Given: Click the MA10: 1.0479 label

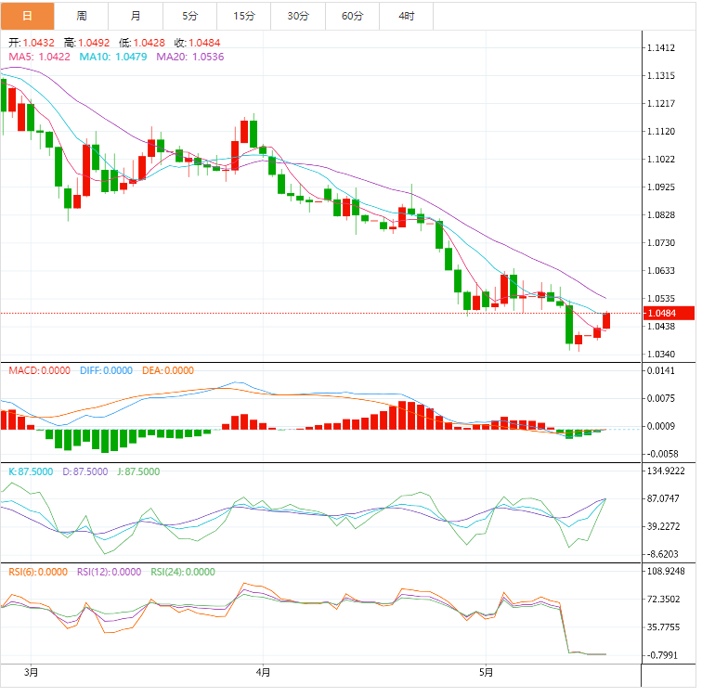Looking at the screenshot, I should (113, 57).
